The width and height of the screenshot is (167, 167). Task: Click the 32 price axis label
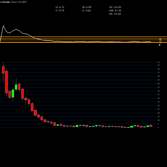[x=159, y=106]
